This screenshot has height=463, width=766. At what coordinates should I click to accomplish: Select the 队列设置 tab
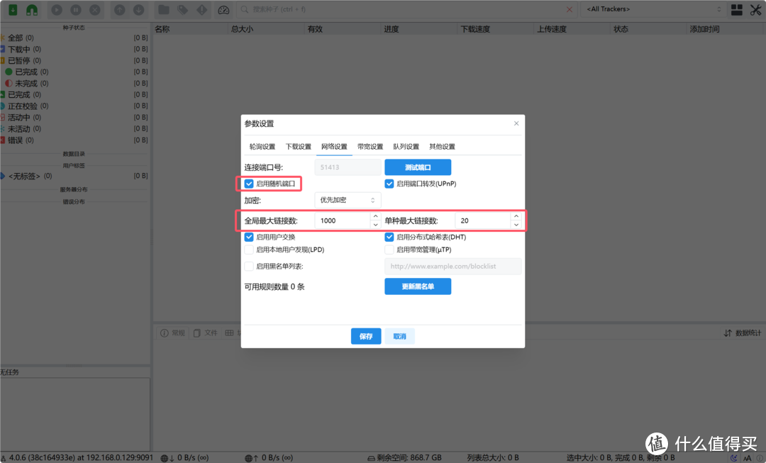point(406,146)
